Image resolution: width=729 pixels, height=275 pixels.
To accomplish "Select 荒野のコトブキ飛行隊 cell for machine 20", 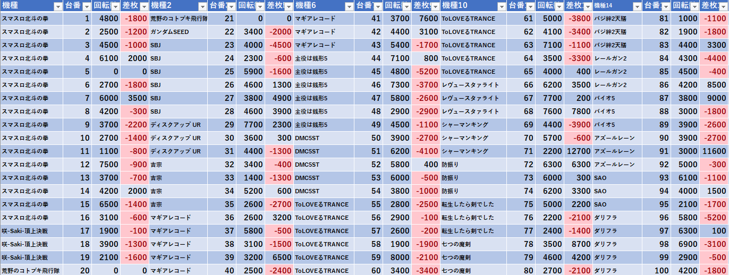I will tap(32, 271).
